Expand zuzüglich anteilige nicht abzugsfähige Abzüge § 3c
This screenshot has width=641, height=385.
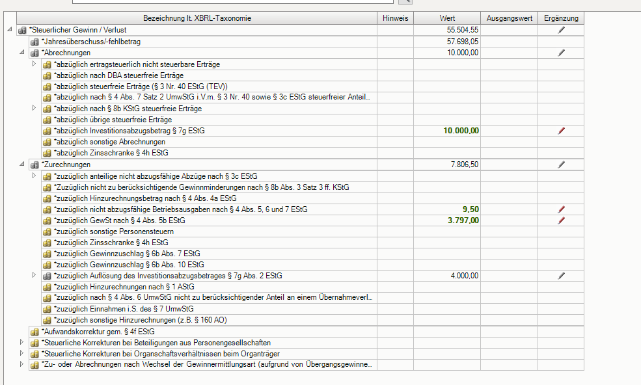tap(34, 176)
